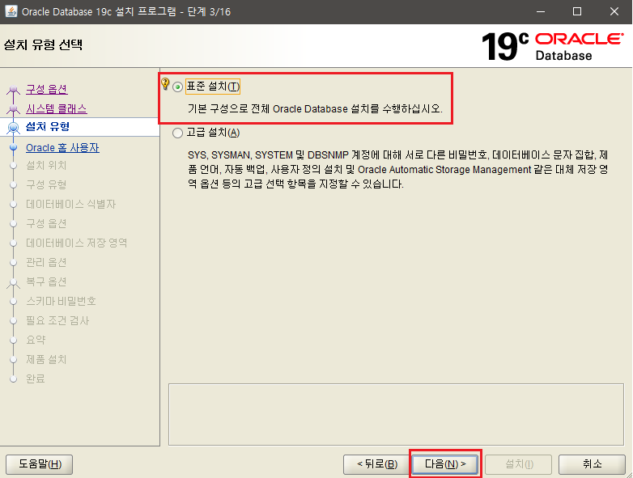Go to 시스템 클래스 step link
The height and width of the screenshot is (478, 633).
[x=57, y=108]
